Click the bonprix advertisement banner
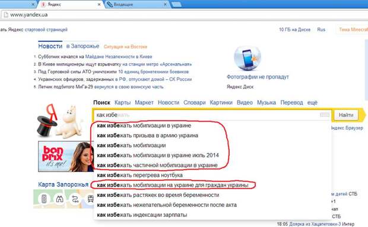Viewport: 368px width, 227px height. tap(66, 157)
